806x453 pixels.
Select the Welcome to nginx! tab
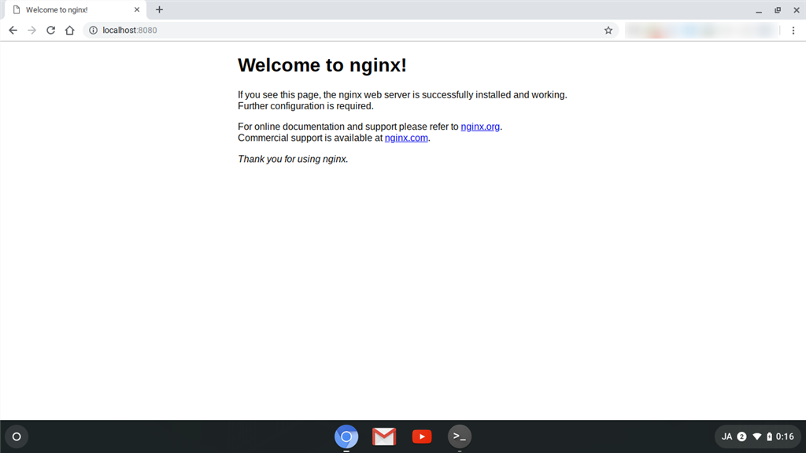pyautogui.click(x=76, y=9)
